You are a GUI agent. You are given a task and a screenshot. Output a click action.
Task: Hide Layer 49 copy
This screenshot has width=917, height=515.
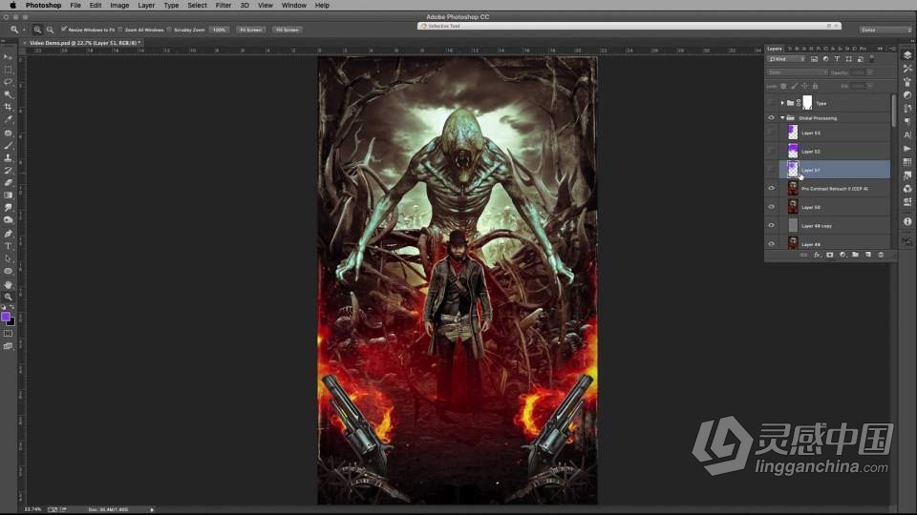coord(772,225)
